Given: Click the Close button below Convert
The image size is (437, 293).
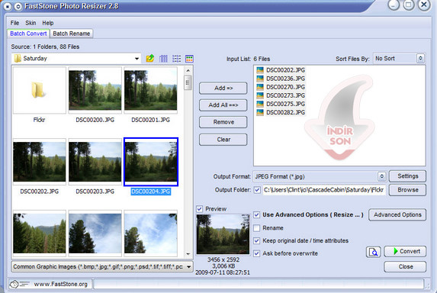Looking at the screenshot, I should tap(405, 266).
